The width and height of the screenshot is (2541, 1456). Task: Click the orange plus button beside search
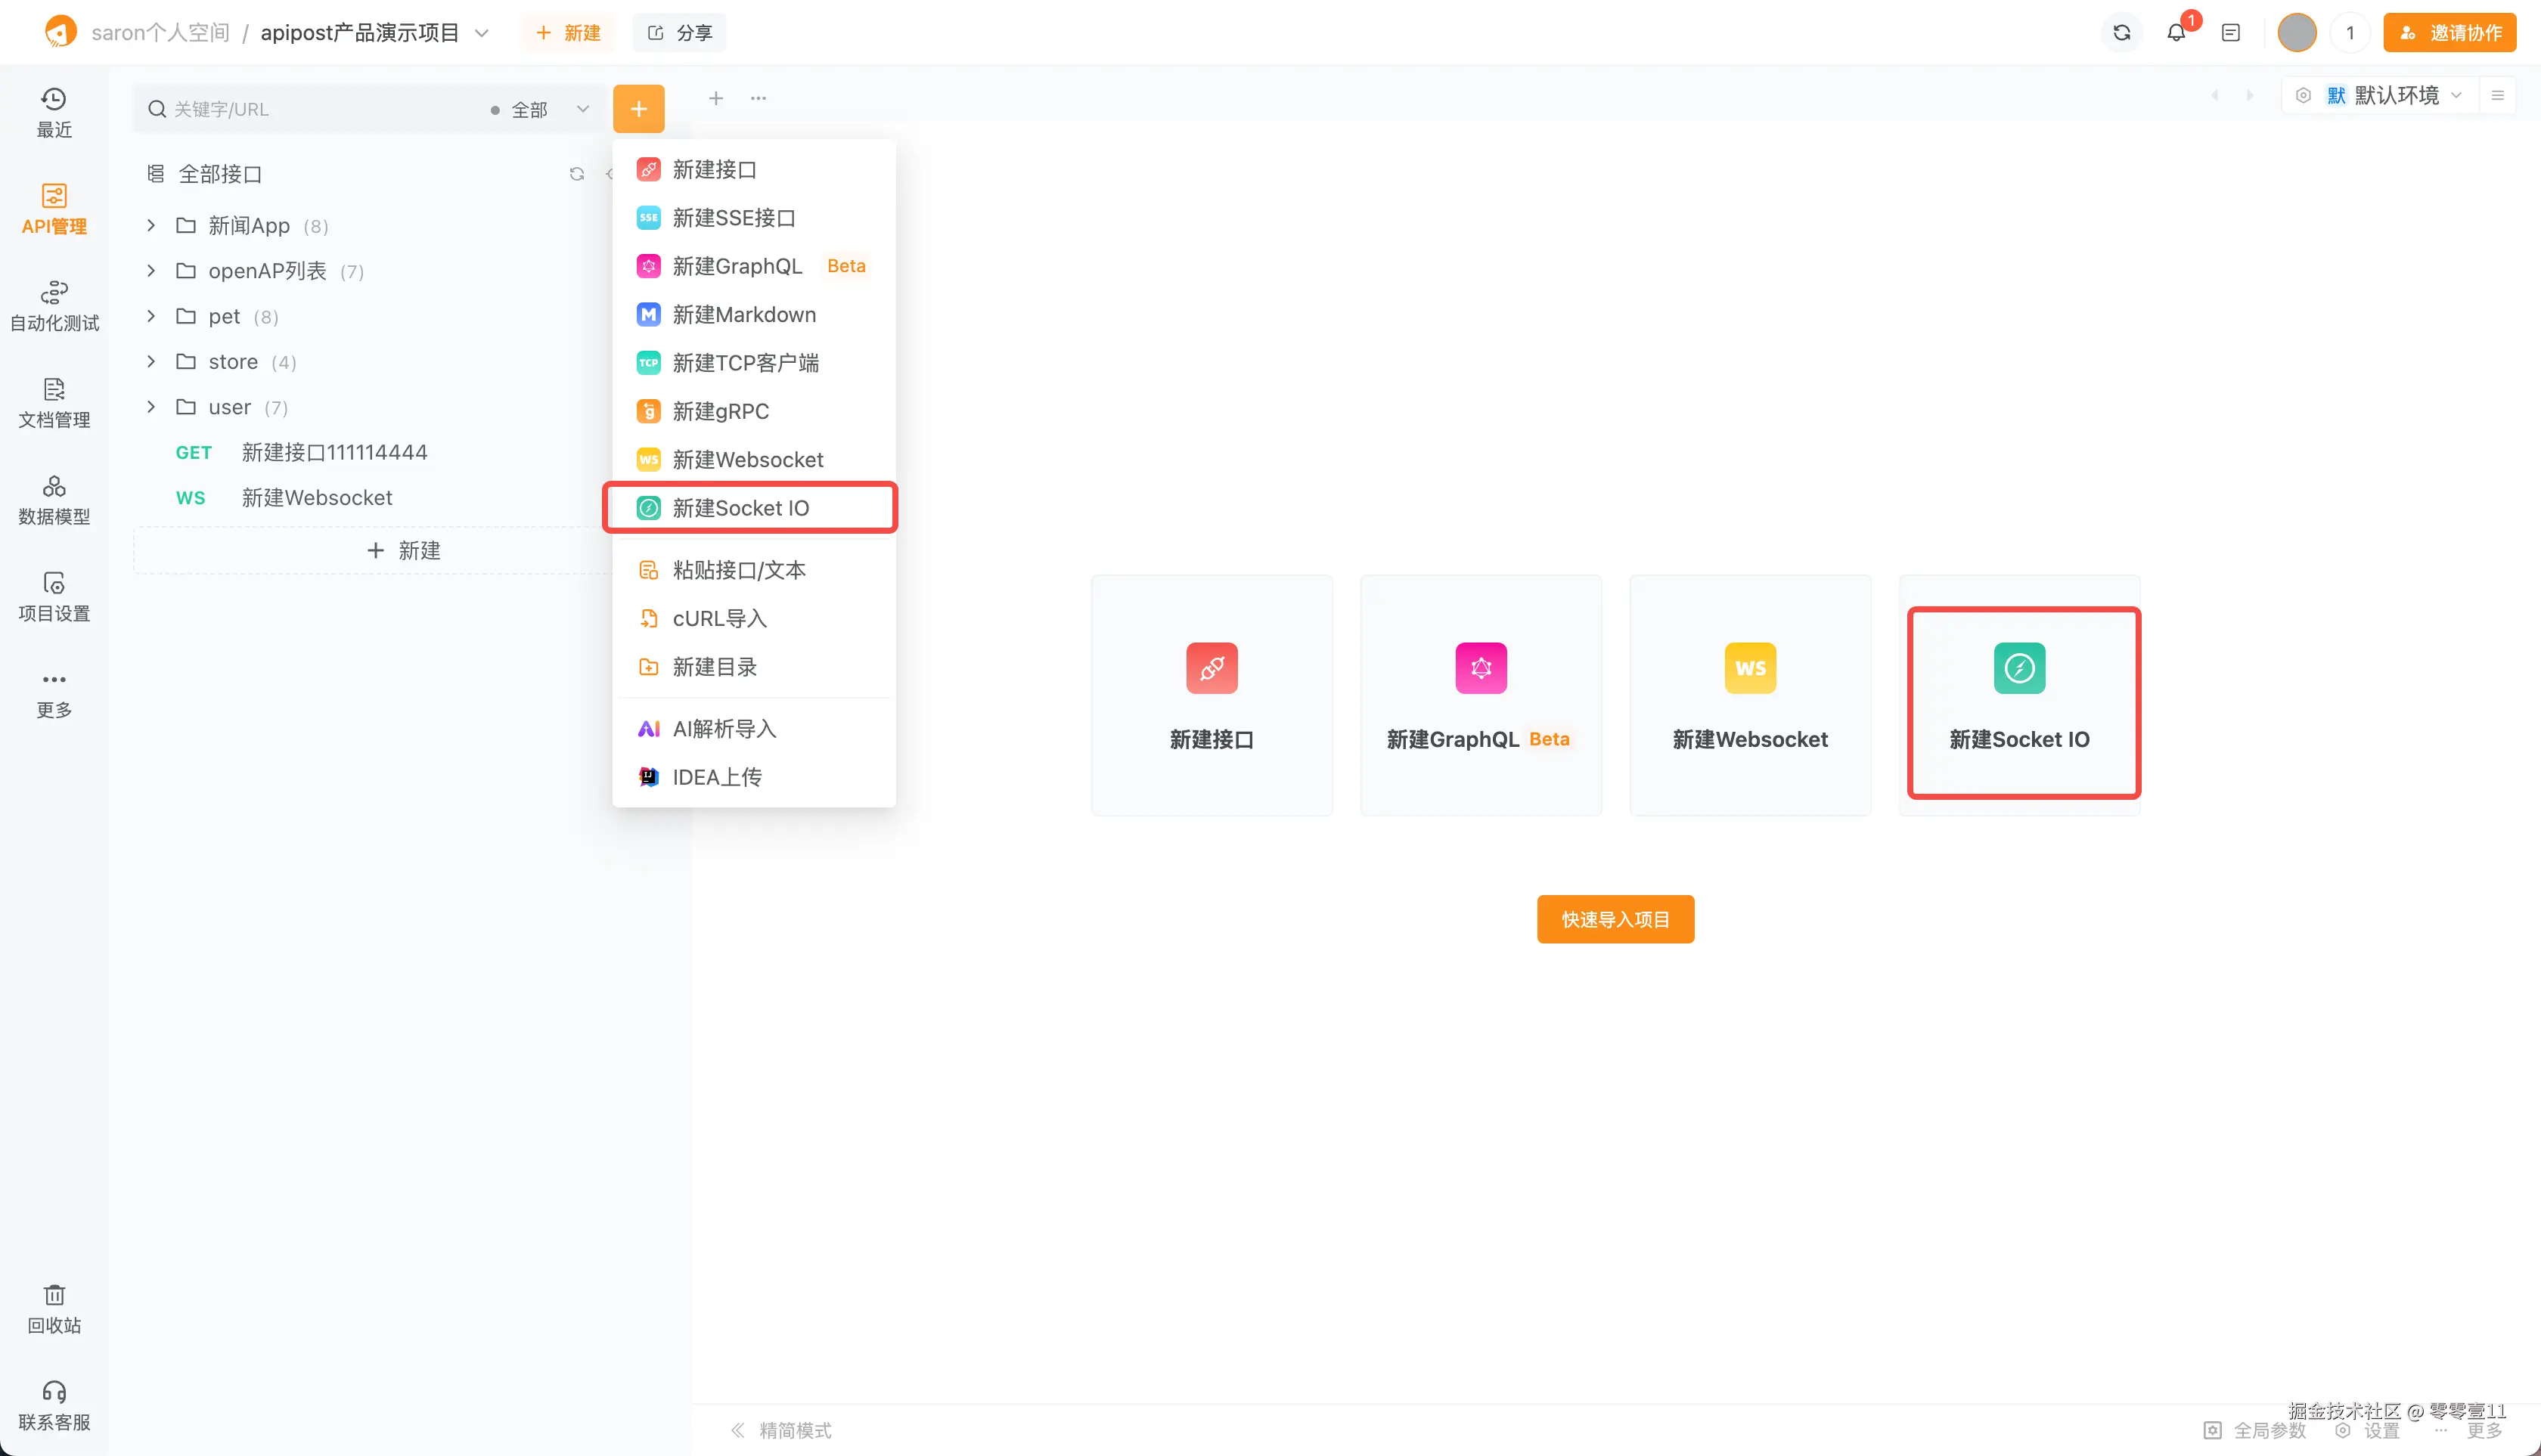(638, 109)
